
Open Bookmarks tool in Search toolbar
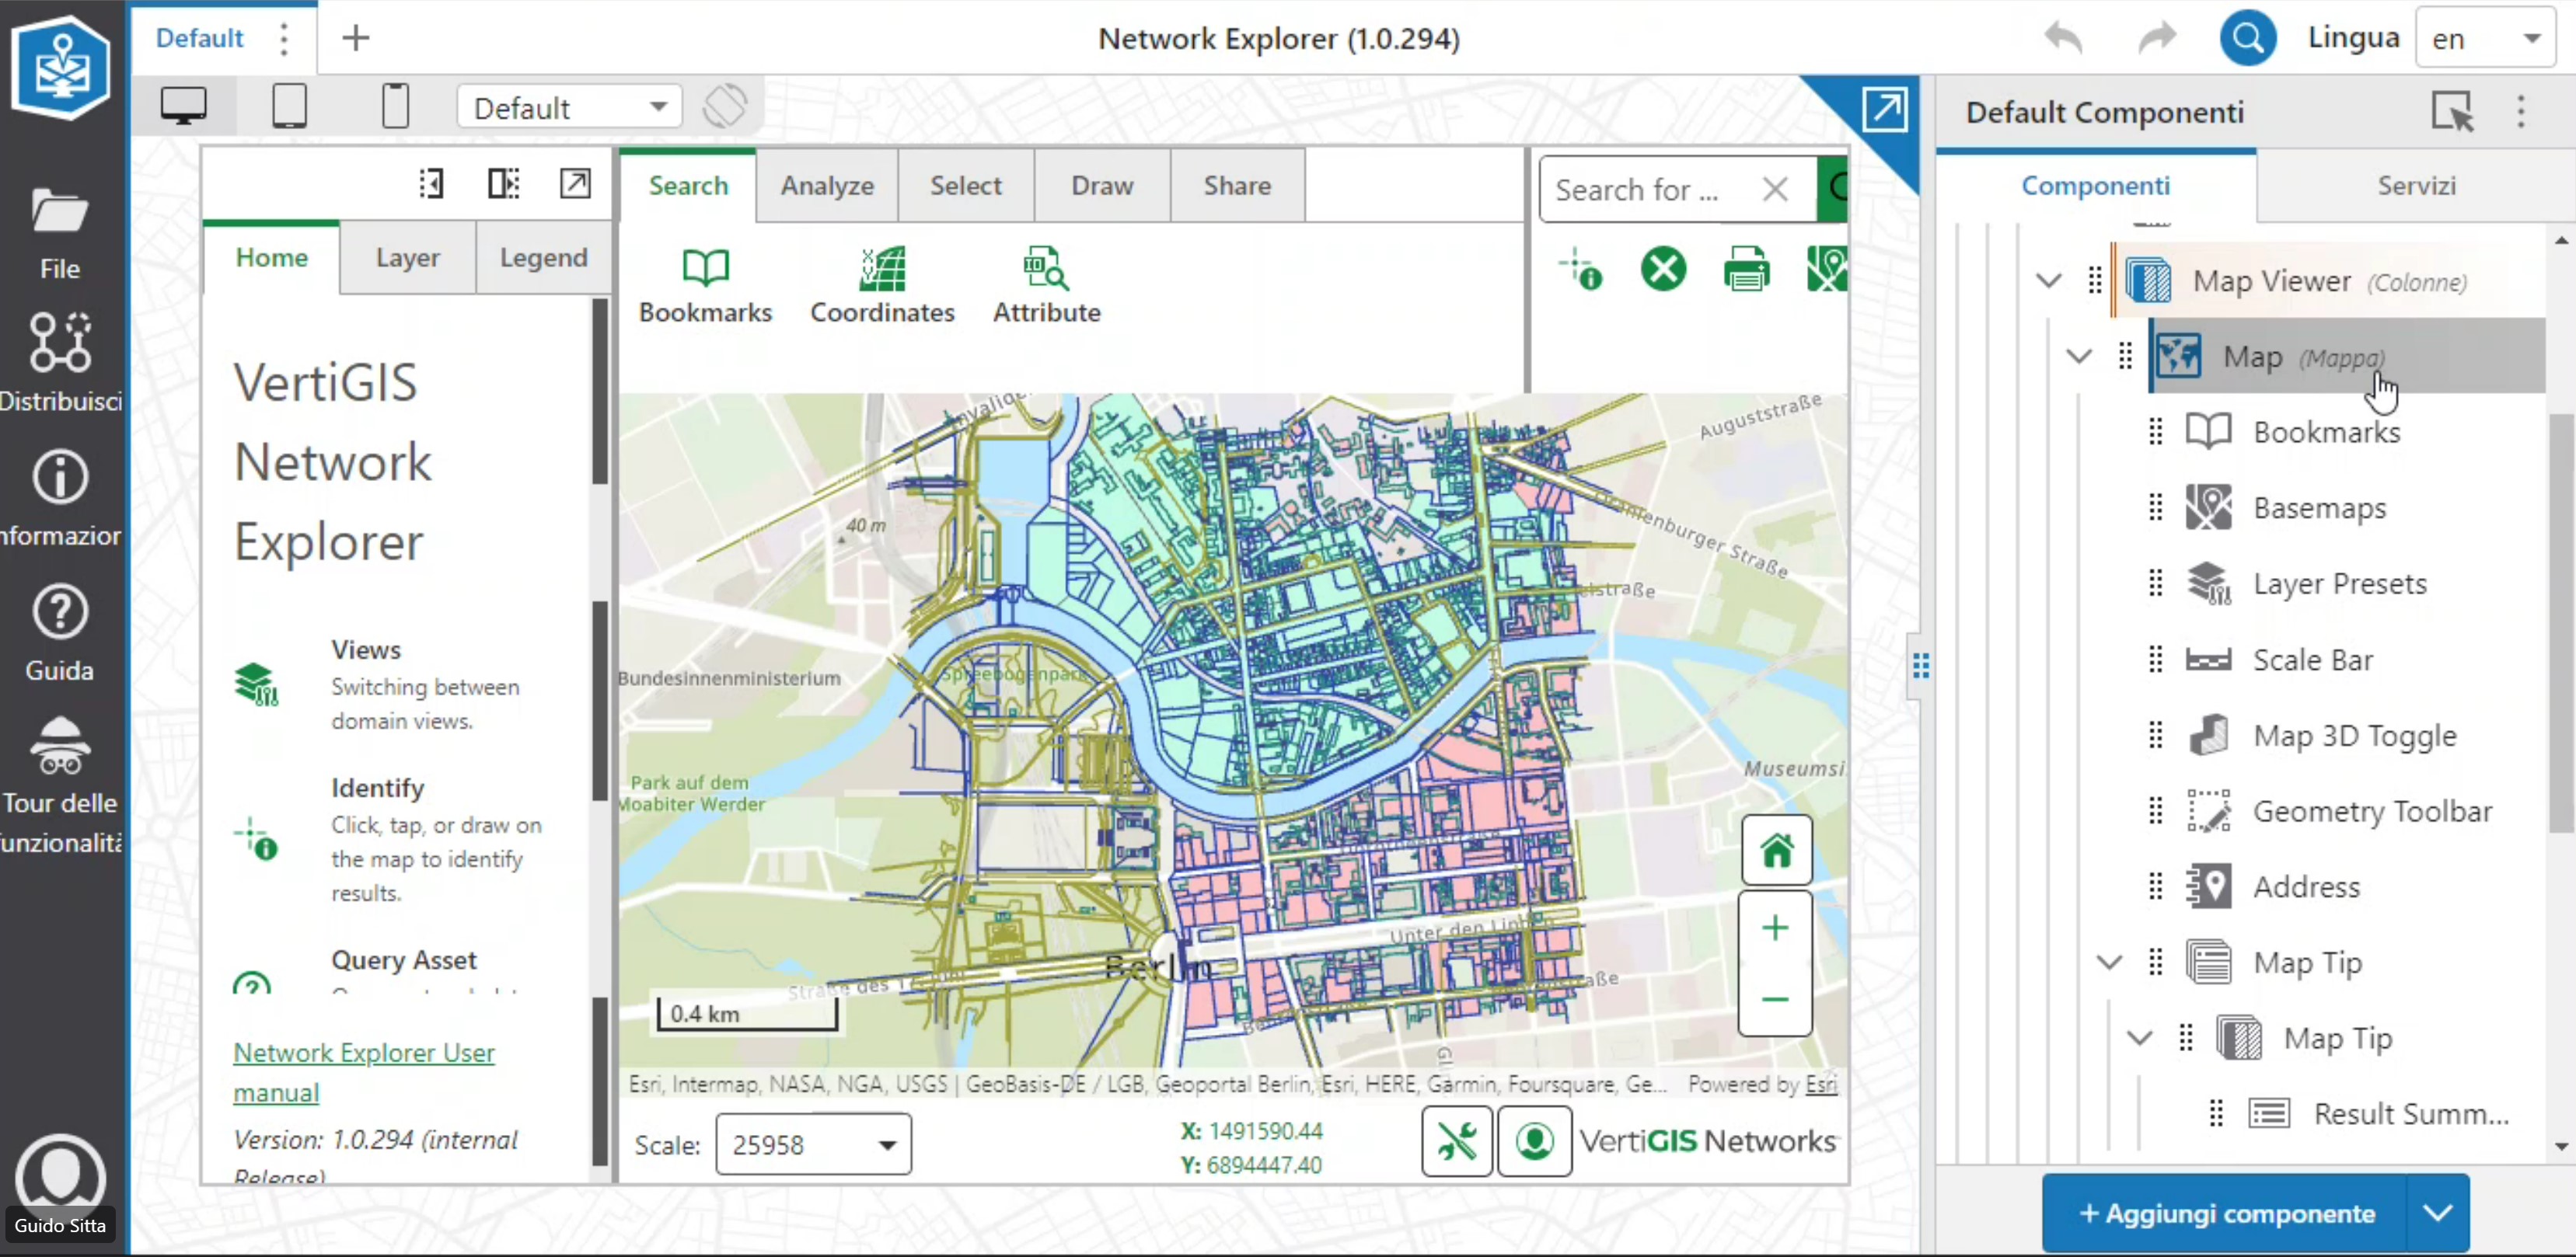coord(705,285)
